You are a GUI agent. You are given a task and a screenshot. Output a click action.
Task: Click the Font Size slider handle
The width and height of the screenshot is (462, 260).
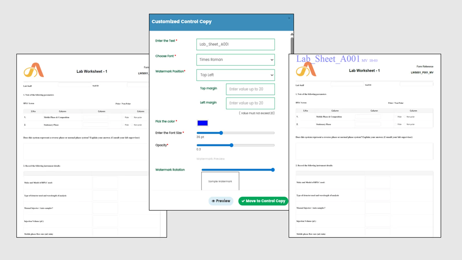tap(221, 133)
